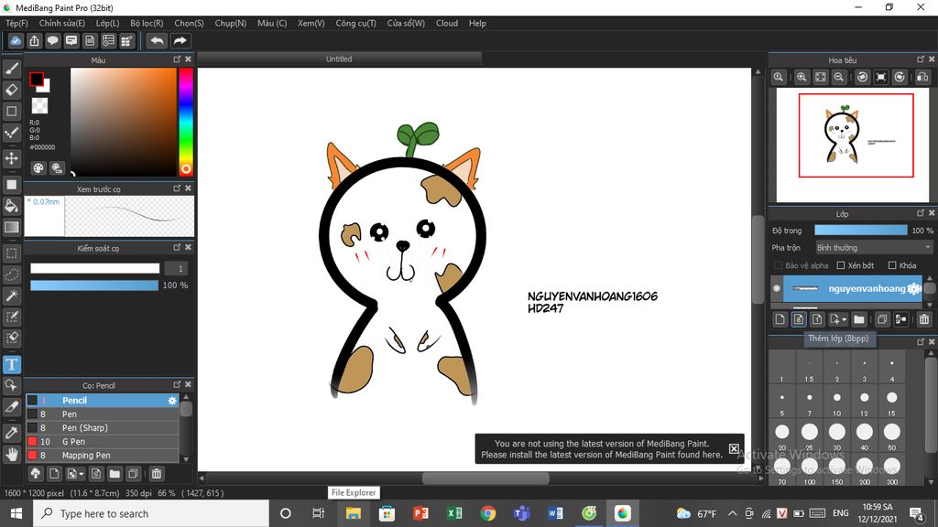The height and width of the screenshot is (527, 938).
Task: Click the export/share toolbar icon
Action: click(34, 40)
